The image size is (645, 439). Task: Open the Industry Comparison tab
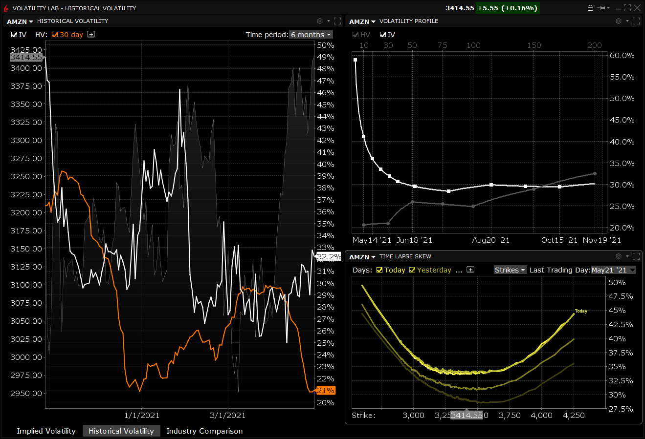click(205, 431)
